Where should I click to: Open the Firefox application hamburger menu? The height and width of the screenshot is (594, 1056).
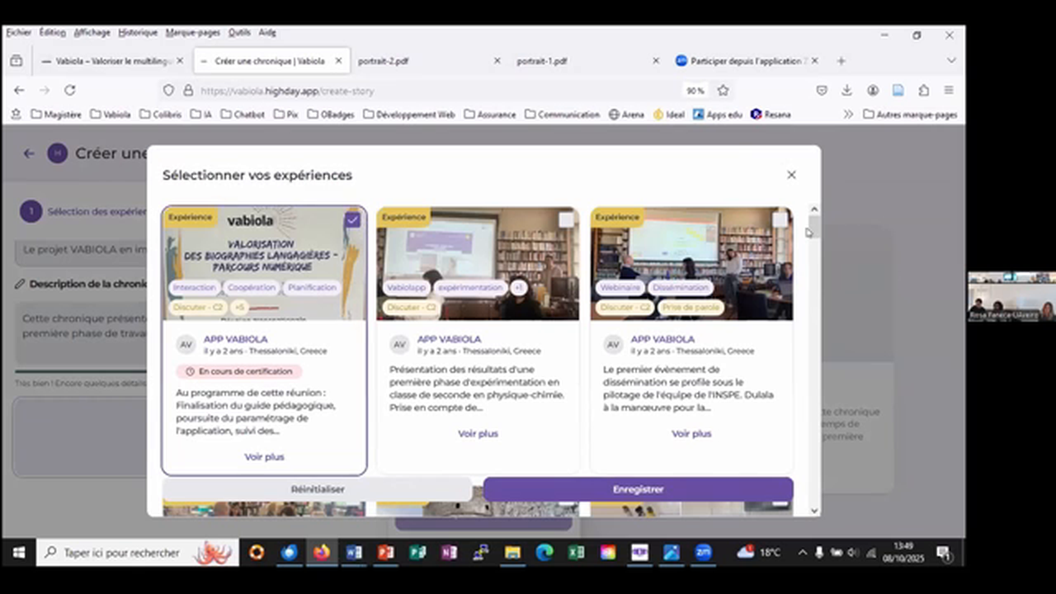click(x=949, y=90)
